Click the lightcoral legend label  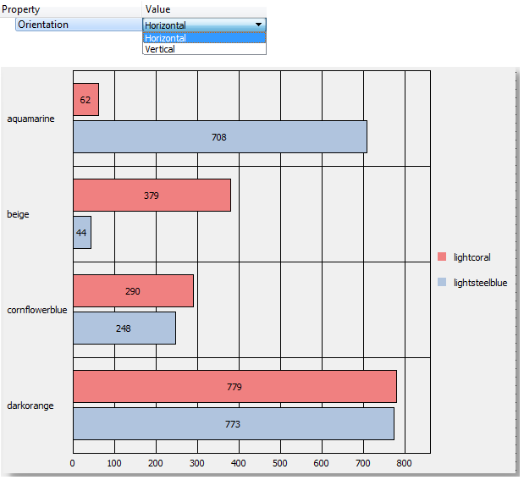472,257
